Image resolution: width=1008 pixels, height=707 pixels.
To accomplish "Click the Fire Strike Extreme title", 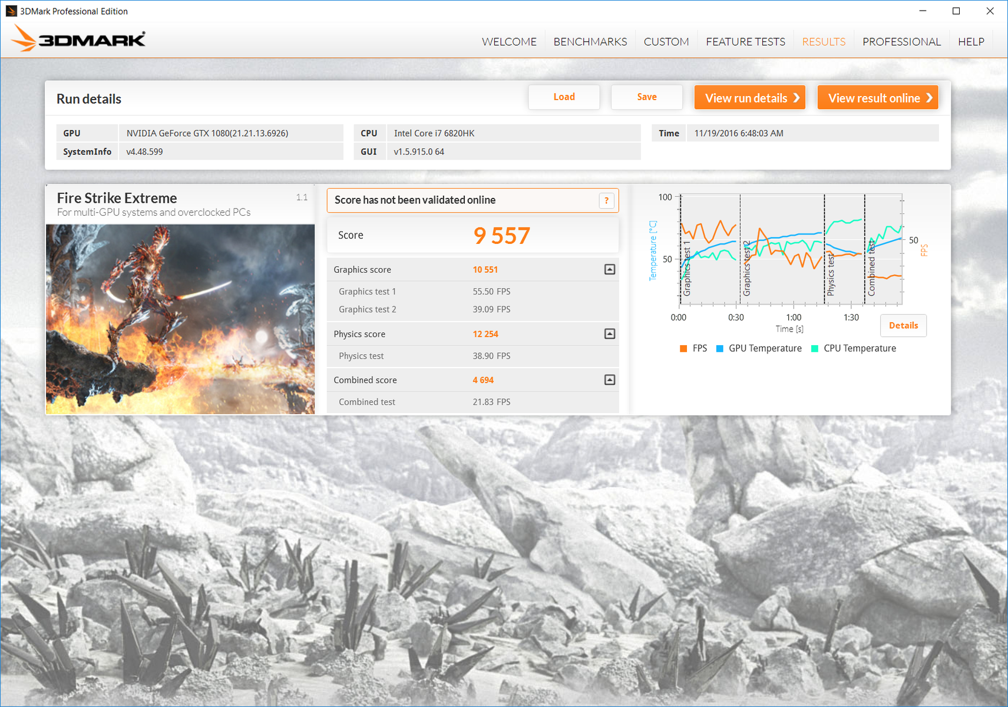I will tap(117, 198).
